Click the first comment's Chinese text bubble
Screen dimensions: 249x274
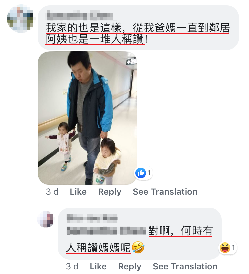(138, 28)
